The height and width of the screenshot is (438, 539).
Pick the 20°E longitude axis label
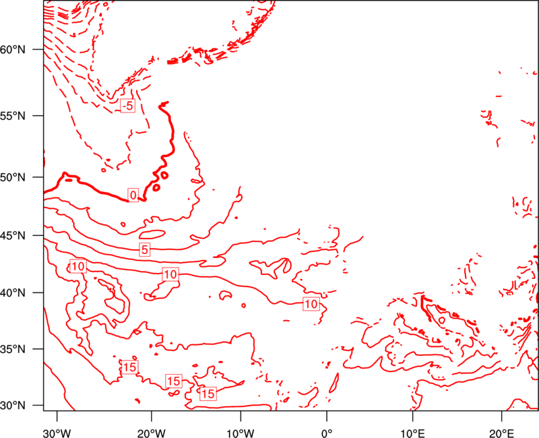[501, 433]
